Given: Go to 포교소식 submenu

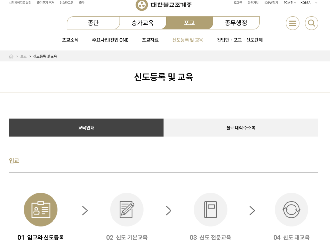Looking at the screenshot, I should click(x=70, y=40).
